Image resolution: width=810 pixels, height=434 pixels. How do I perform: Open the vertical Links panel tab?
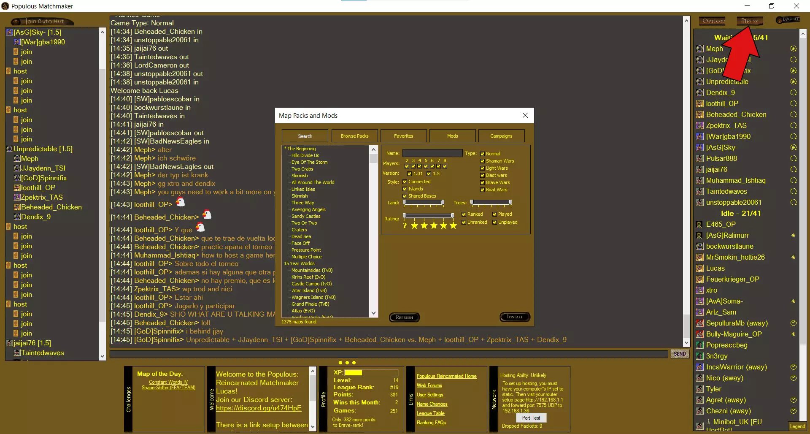click(410, 399)
